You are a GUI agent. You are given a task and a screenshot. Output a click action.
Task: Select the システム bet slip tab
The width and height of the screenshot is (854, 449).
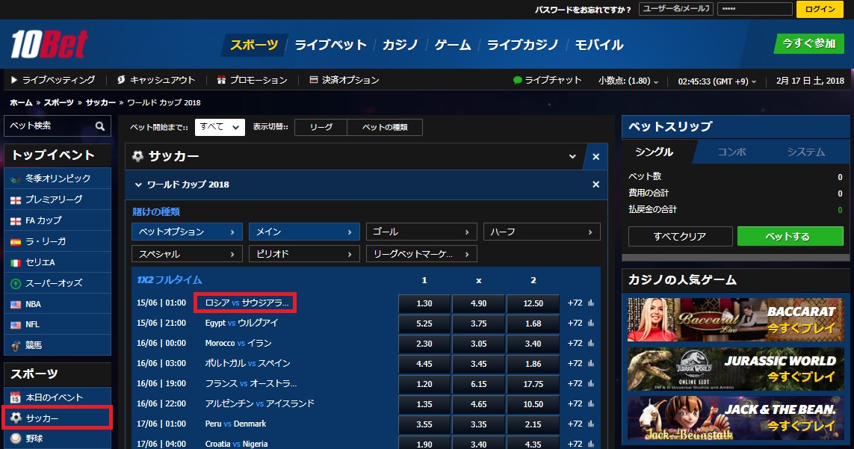pos(806,152)
